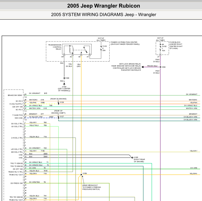Viewport: 202px width, 201px height.
Task: Click the "2005 Jeep Wrangler Rubicon" title
Action: click(103, 6)
